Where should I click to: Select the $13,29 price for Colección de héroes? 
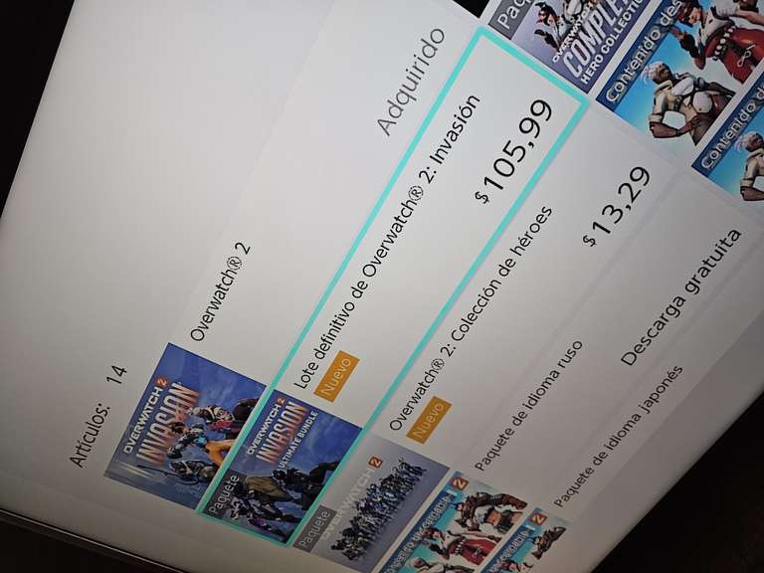pos(618,206)
